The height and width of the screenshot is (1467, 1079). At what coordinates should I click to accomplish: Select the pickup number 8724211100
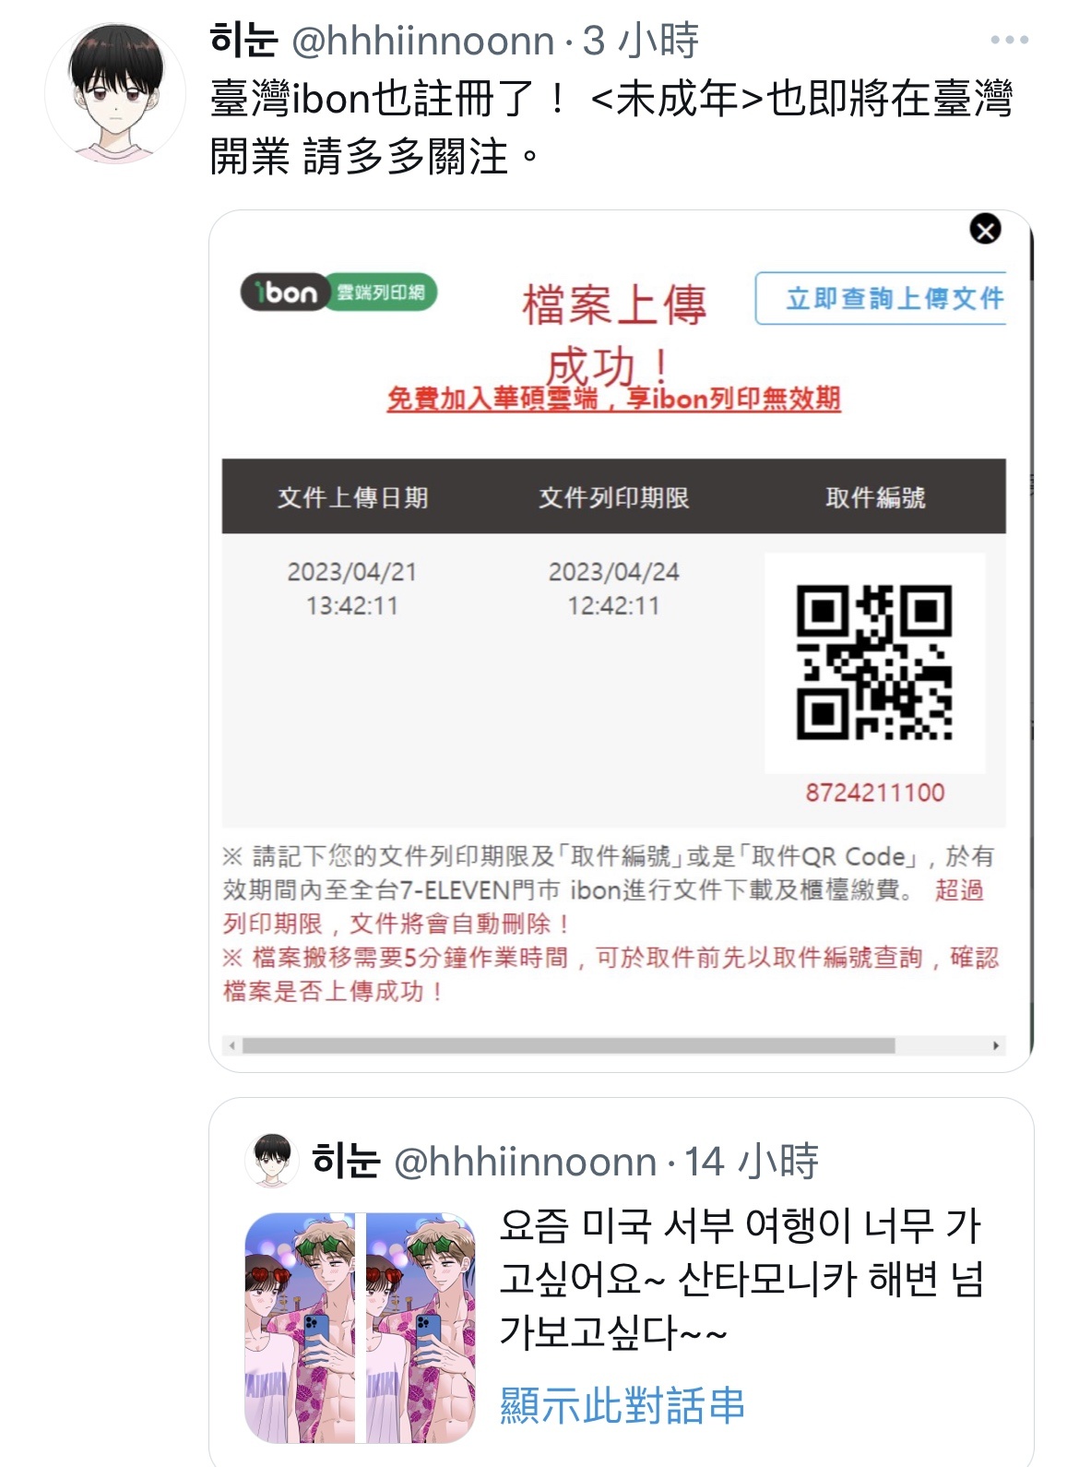[874, 793]
